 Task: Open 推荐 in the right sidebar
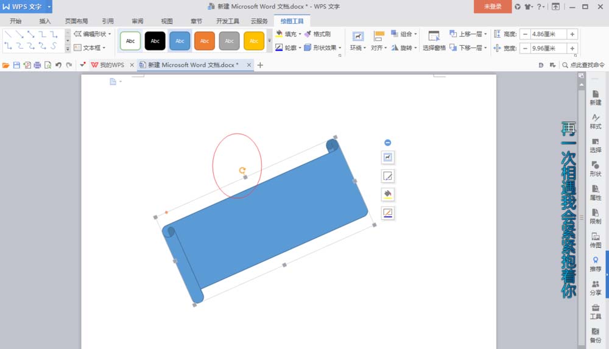[x=596, y=264]
